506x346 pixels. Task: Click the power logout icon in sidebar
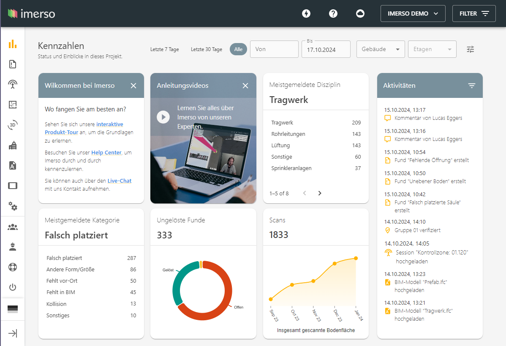13,287
